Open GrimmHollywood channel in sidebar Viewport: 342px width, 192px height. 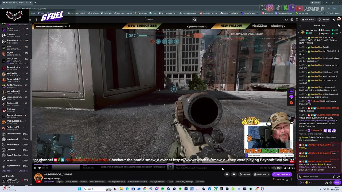15,116
